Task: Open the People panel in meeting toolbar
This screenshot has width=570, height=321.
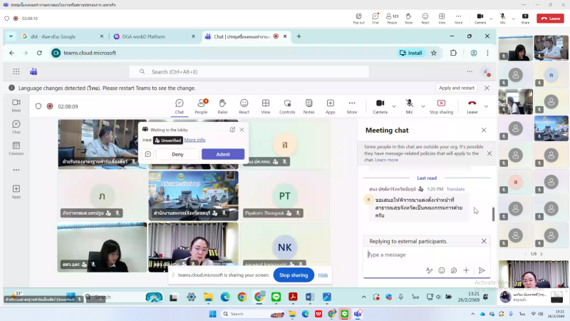Action: [x=201, y=106]
